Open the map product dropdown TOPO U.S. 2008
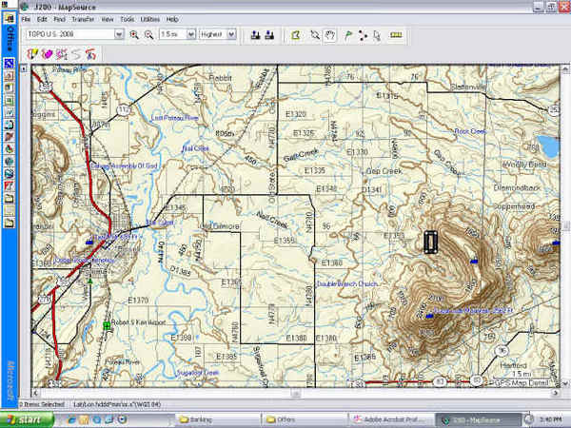 (x=119, y=34)
